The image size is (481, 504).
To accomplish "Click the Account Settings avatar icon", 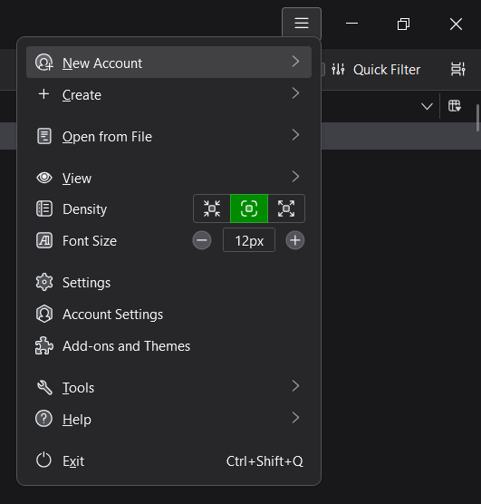I will pyautogui.click(x=44, y=314).
